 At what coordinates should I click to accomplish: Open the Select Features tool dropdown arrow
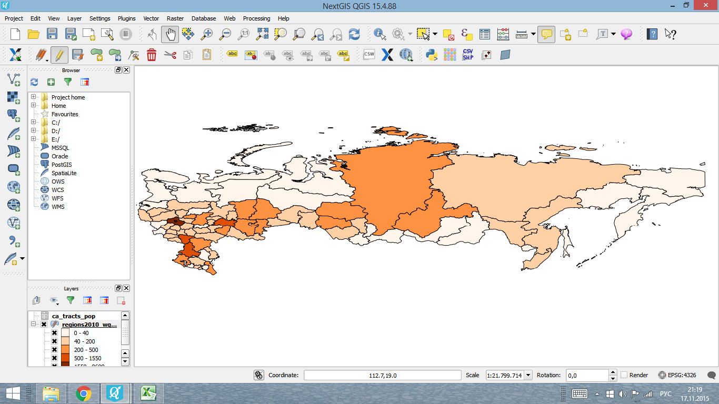(x=435, y=34)
